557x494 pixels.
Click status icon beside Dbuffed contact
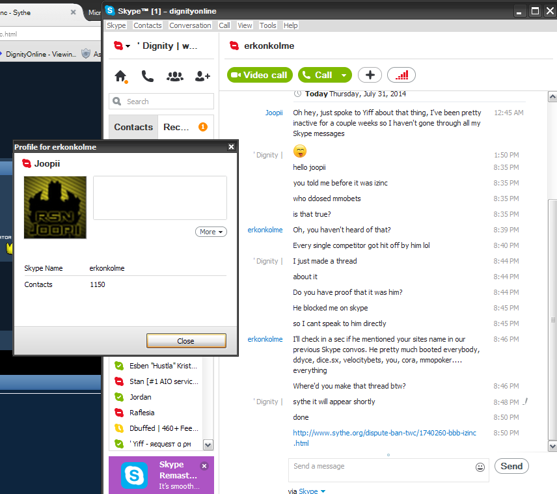click(119, 428)
